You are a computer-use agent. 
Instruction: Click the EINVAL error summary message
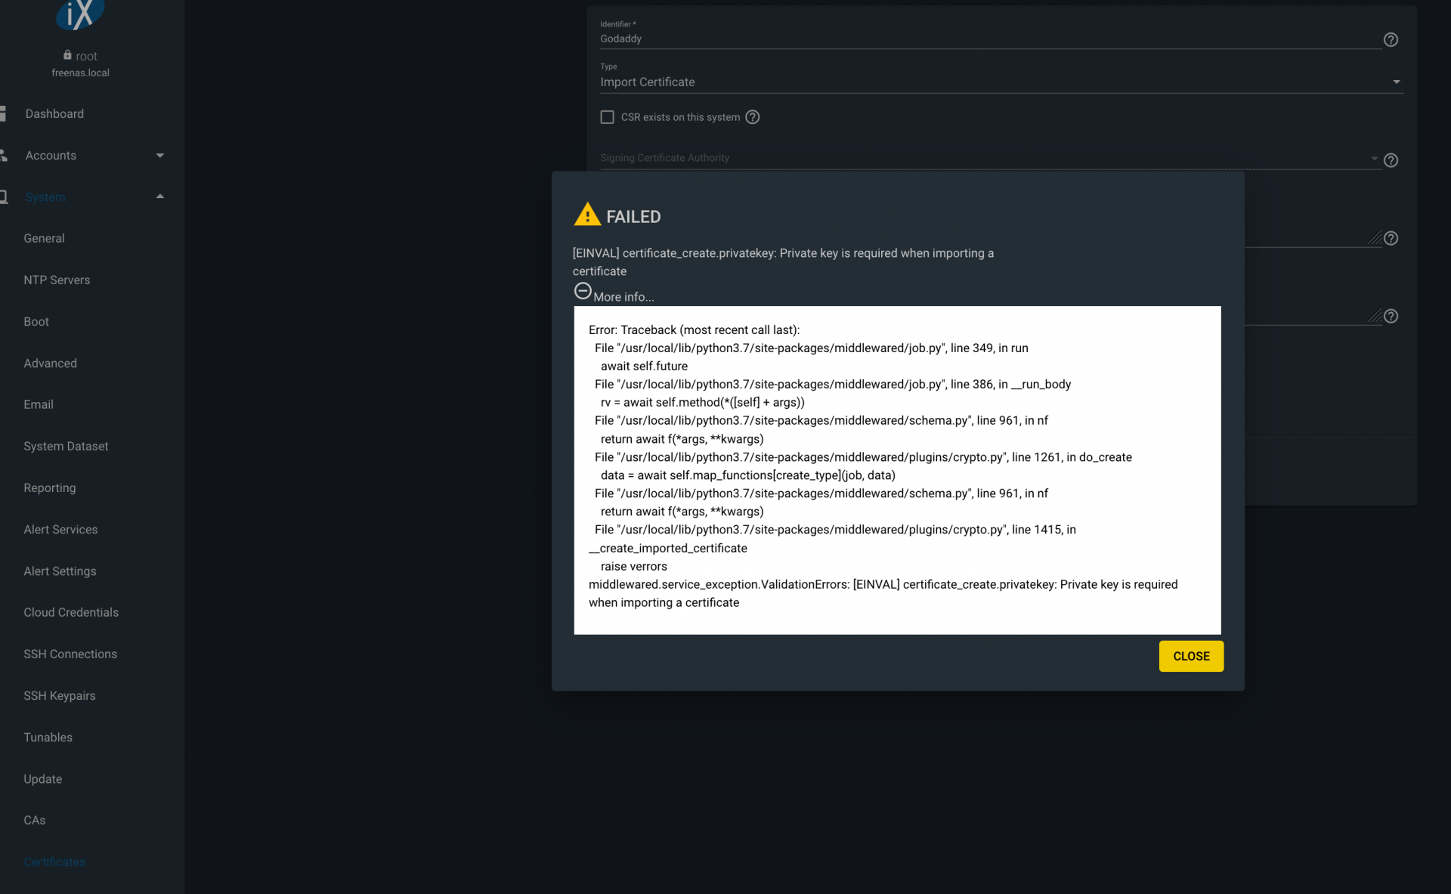coord(783,262)
